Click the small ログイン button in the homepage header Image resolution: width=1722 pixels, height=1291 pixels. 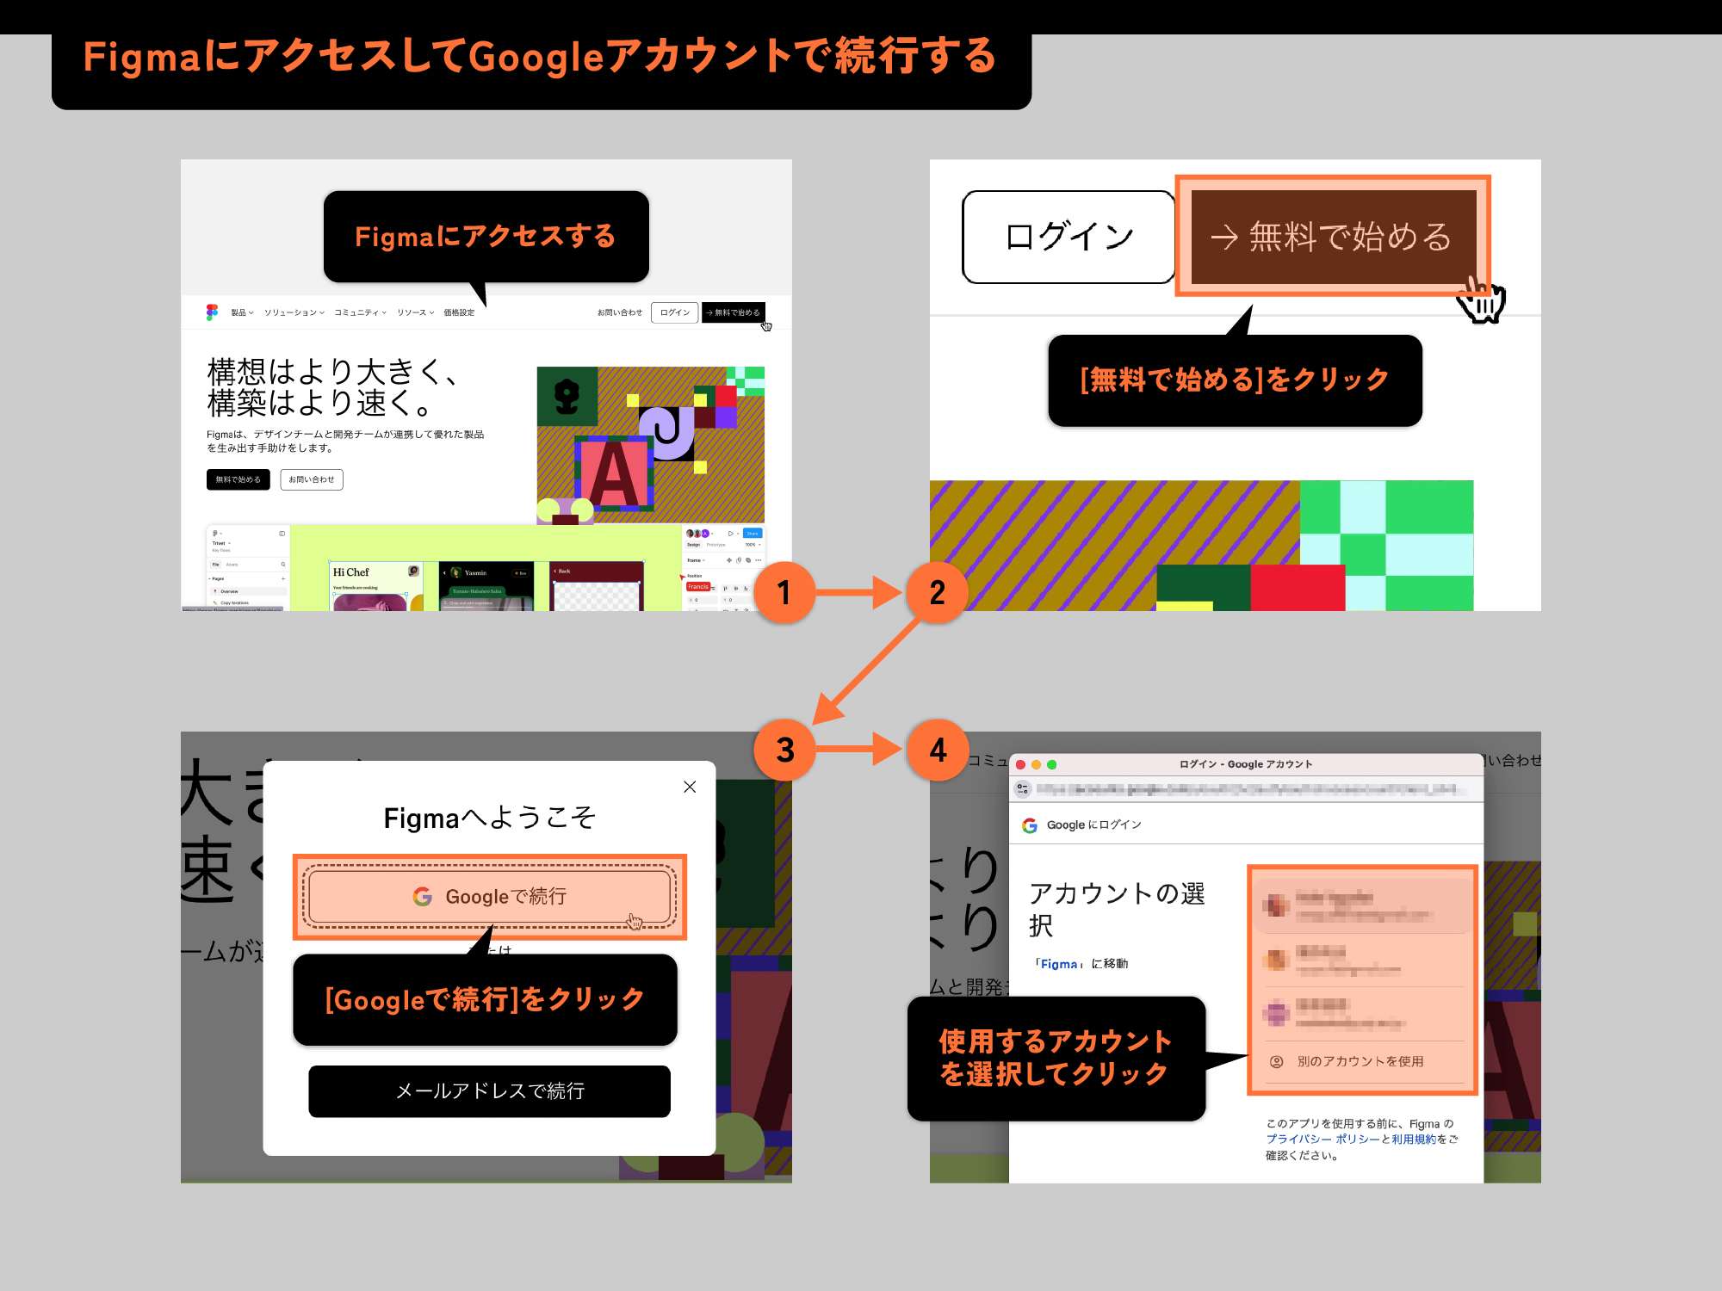click(674, 312)
